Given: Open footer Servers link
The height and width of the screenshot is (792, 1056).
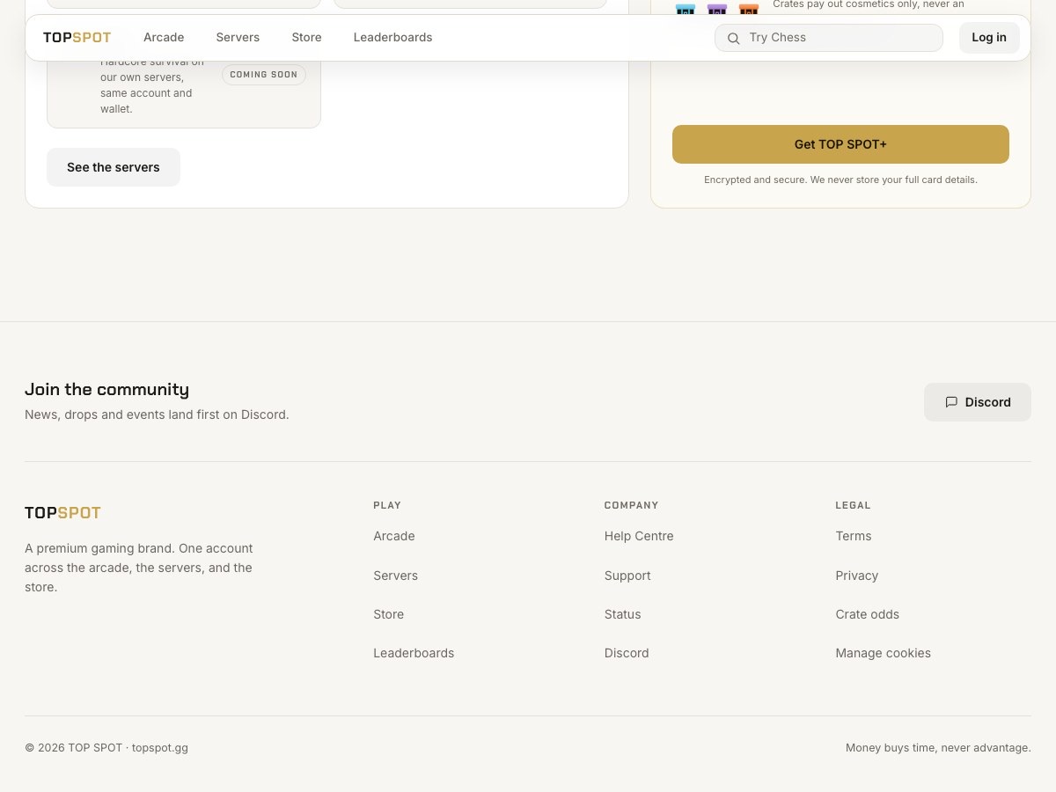Looking at the screenshot, I should pyautogui.click(x=395, y=576).
